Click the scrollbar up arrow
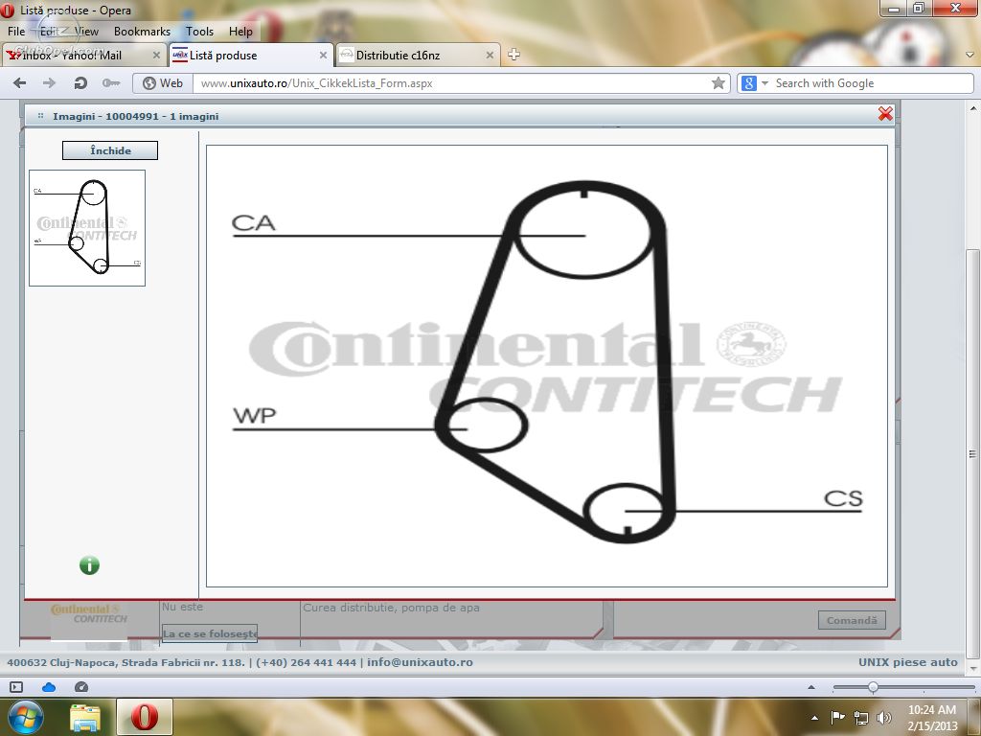This screenshot has height=736, width=981. click(972, 109)
